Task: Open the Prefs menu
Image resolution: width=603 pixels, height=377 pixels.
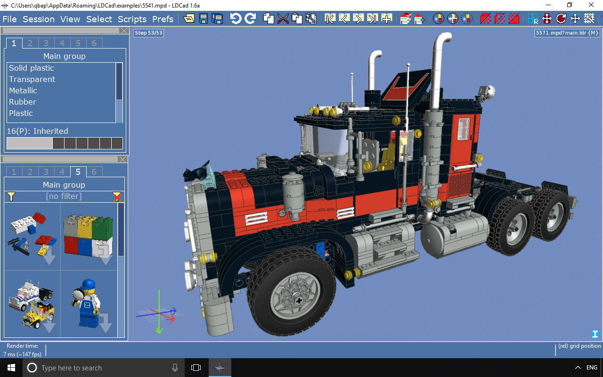Action: click(x=163, y=19)
